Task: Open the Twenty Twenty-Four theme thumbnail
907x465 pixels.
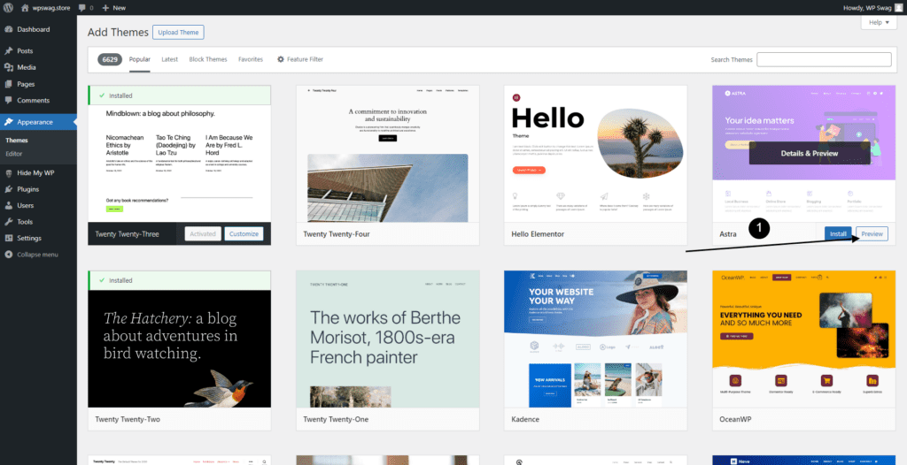Action: tap(388, 154)
